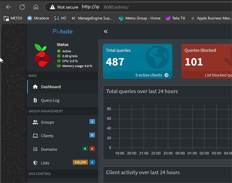Click the browser home icon

coord(36,7)
